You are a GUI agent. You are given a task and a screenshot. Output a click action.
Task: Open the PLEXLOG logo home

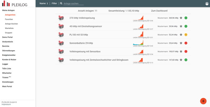click(x=15, y=4)
